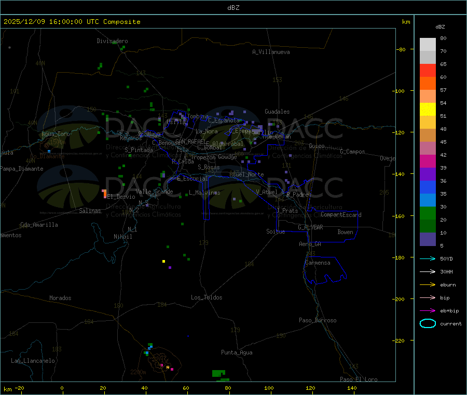Click the 'S_Rosas' map label
The height and width of the screenshot is (395, 467).
tap(209, 167)
